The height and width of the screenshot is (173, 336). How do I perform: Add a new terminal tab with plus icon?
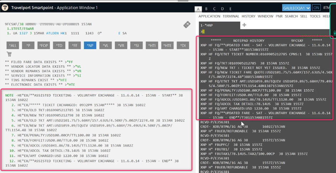click(x=244, y=25)
